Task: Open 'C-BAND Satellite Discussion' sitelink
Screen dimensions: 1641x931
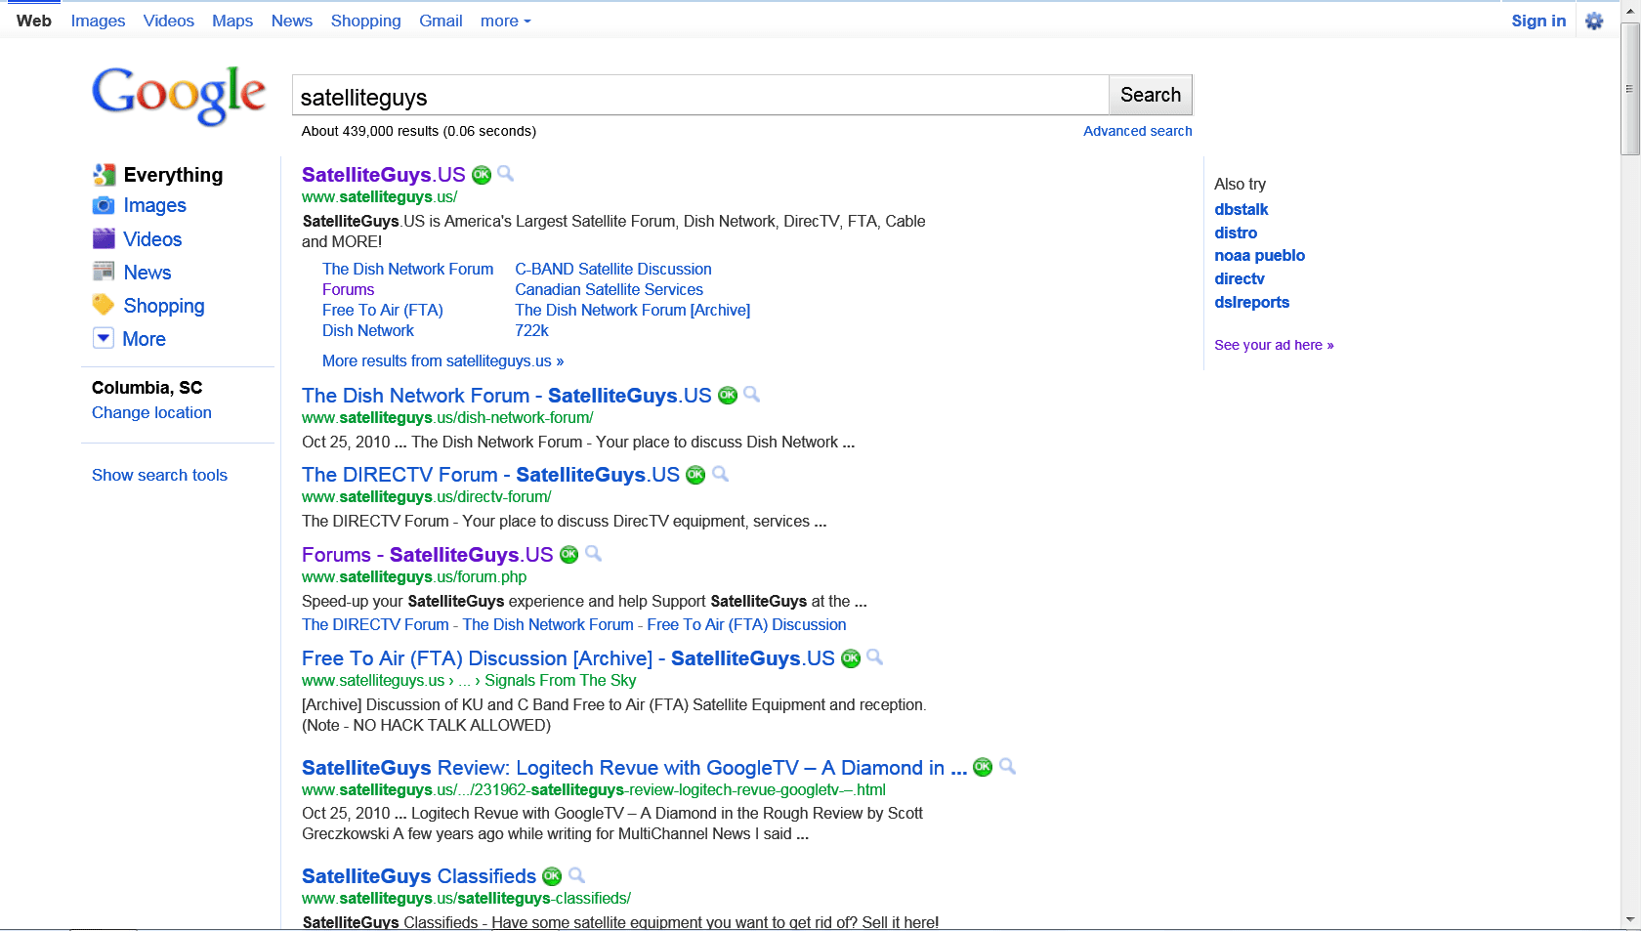Action: (613, 269)
